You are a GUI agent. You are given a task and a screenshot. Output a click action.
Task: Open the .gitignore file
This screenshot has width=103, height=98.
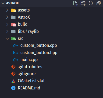point(27,74)
